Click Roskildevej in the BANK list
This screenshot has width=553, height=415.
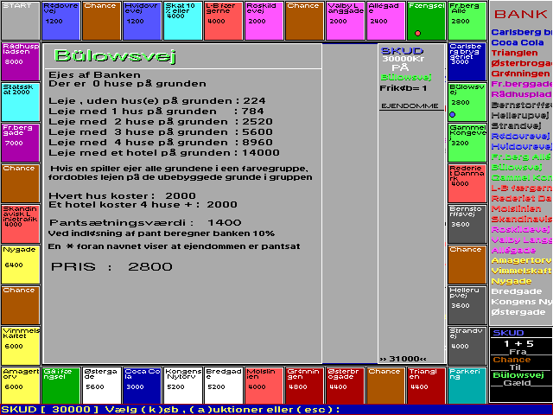click(520, 229)
